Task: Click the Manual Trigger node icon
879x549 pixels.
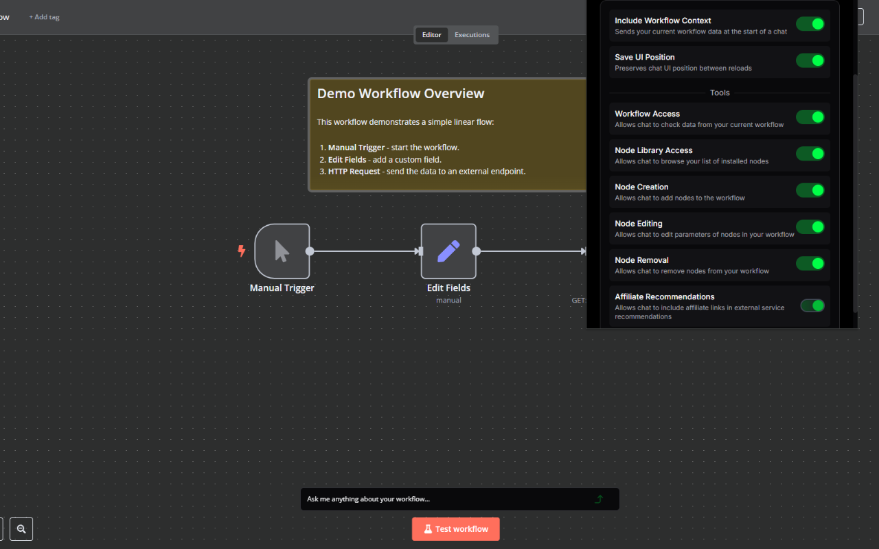Action: point(282,251)
